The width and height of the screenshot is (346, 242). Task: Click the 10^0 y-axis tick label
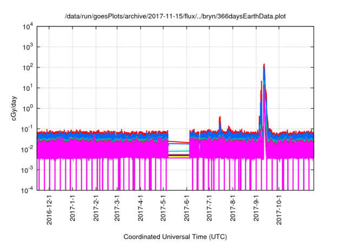coord(28,108)
